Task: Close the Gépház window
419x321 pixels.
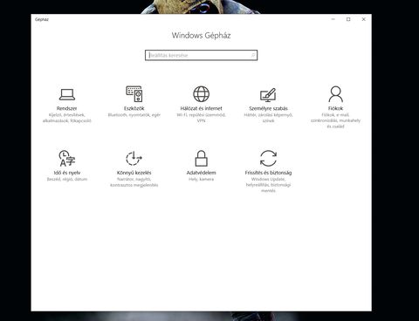Action: click(363, 19)
